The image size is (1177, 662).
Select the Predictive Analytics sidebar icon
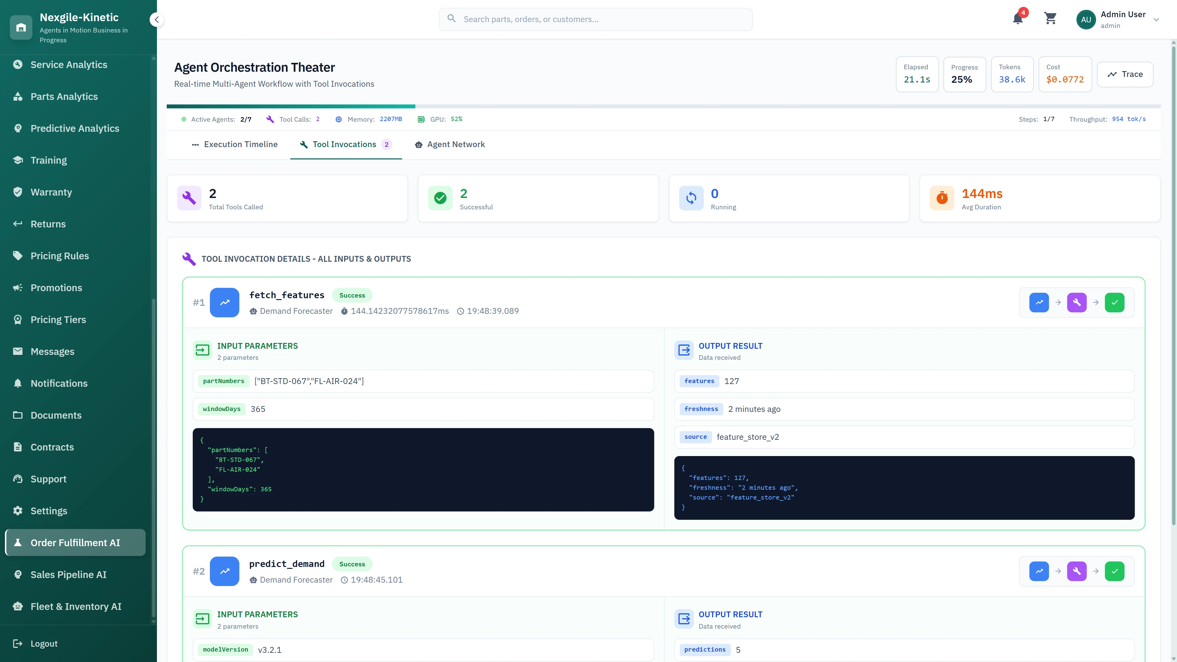(x=18, y=128)
